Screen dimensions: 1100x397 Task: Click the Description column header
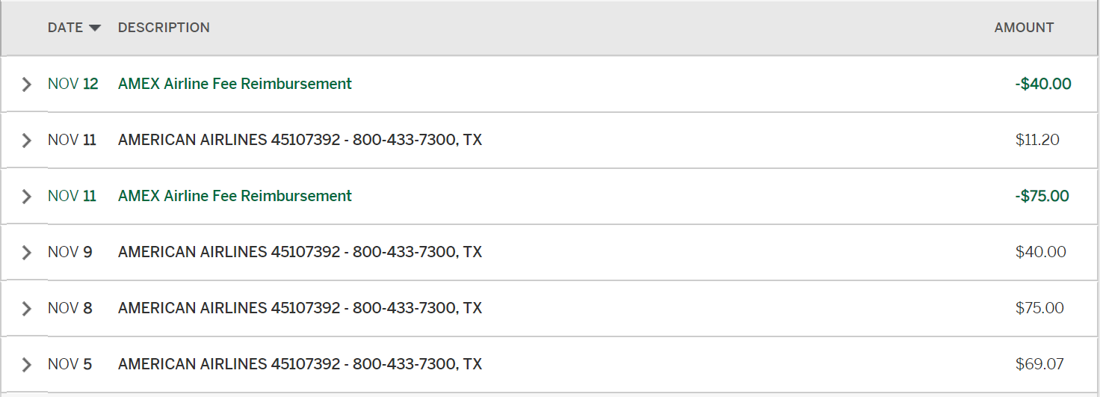pos(164,28)
